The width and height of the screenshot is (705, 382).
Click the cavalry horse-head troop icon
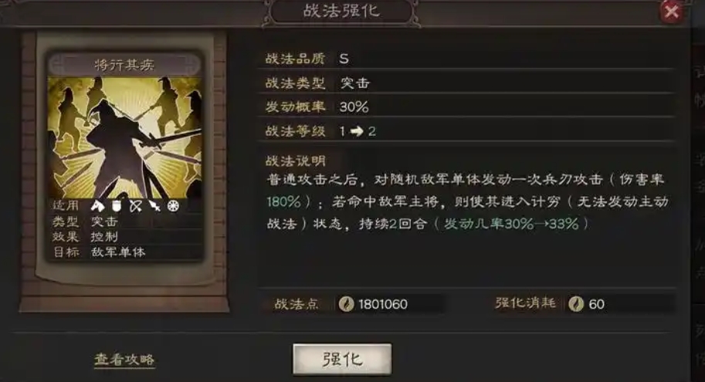[x=97, y=206]
